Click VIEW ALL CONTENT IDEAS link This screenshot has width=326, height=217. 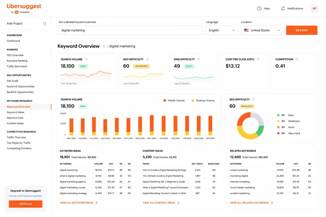(x=159, y=203)
